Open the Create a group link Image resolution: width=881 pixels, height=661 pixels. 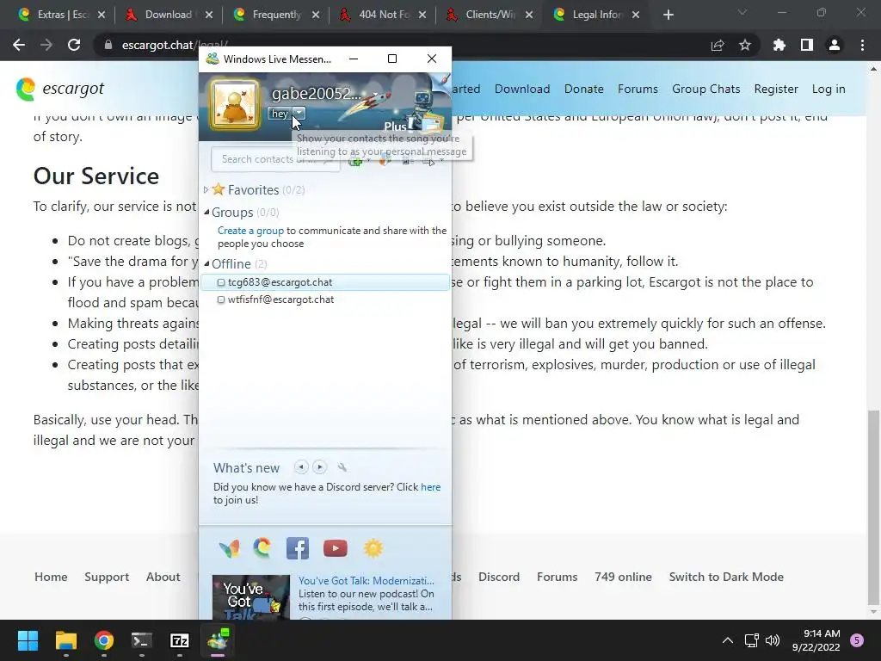point(250,231)
